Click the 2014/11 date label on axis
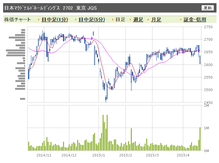Screen dimensions: 219x163 [x=44, y=155]
